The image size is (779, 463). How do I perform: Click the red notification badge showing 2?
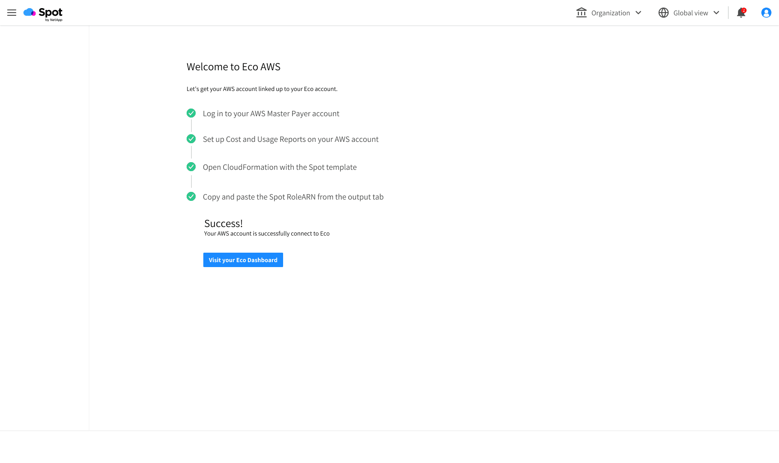(743, 9)
